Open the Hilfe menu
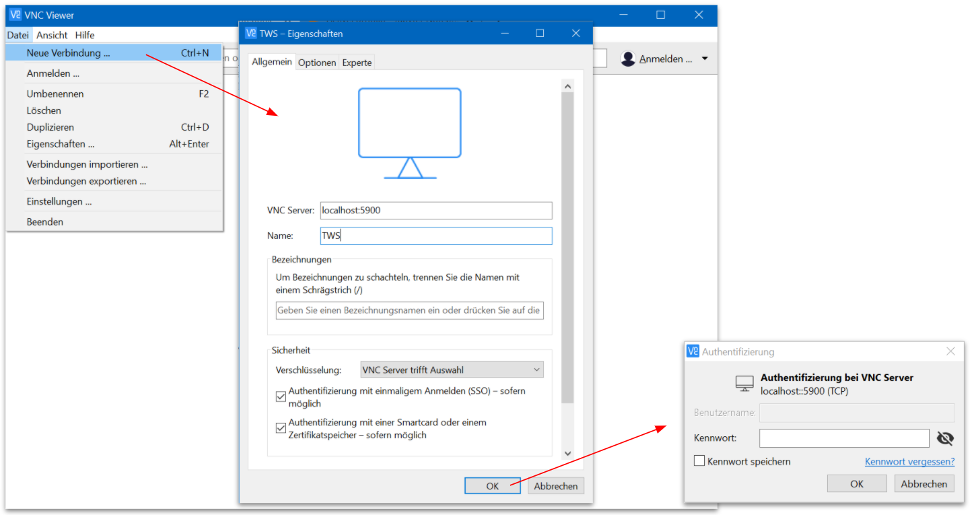This screenshot has height=515, width=974. [x=85, y=35]
